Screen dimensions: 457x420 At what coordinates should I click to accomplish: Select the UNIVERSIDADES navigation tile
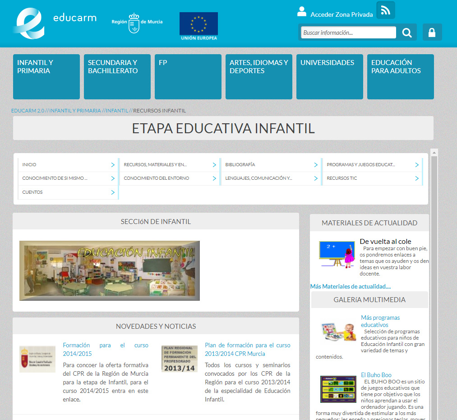[329, 76]
